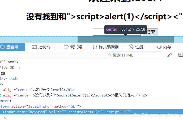Click the center tag node line
This screenshot has height=120, width=183.
(x=6, y=101)
